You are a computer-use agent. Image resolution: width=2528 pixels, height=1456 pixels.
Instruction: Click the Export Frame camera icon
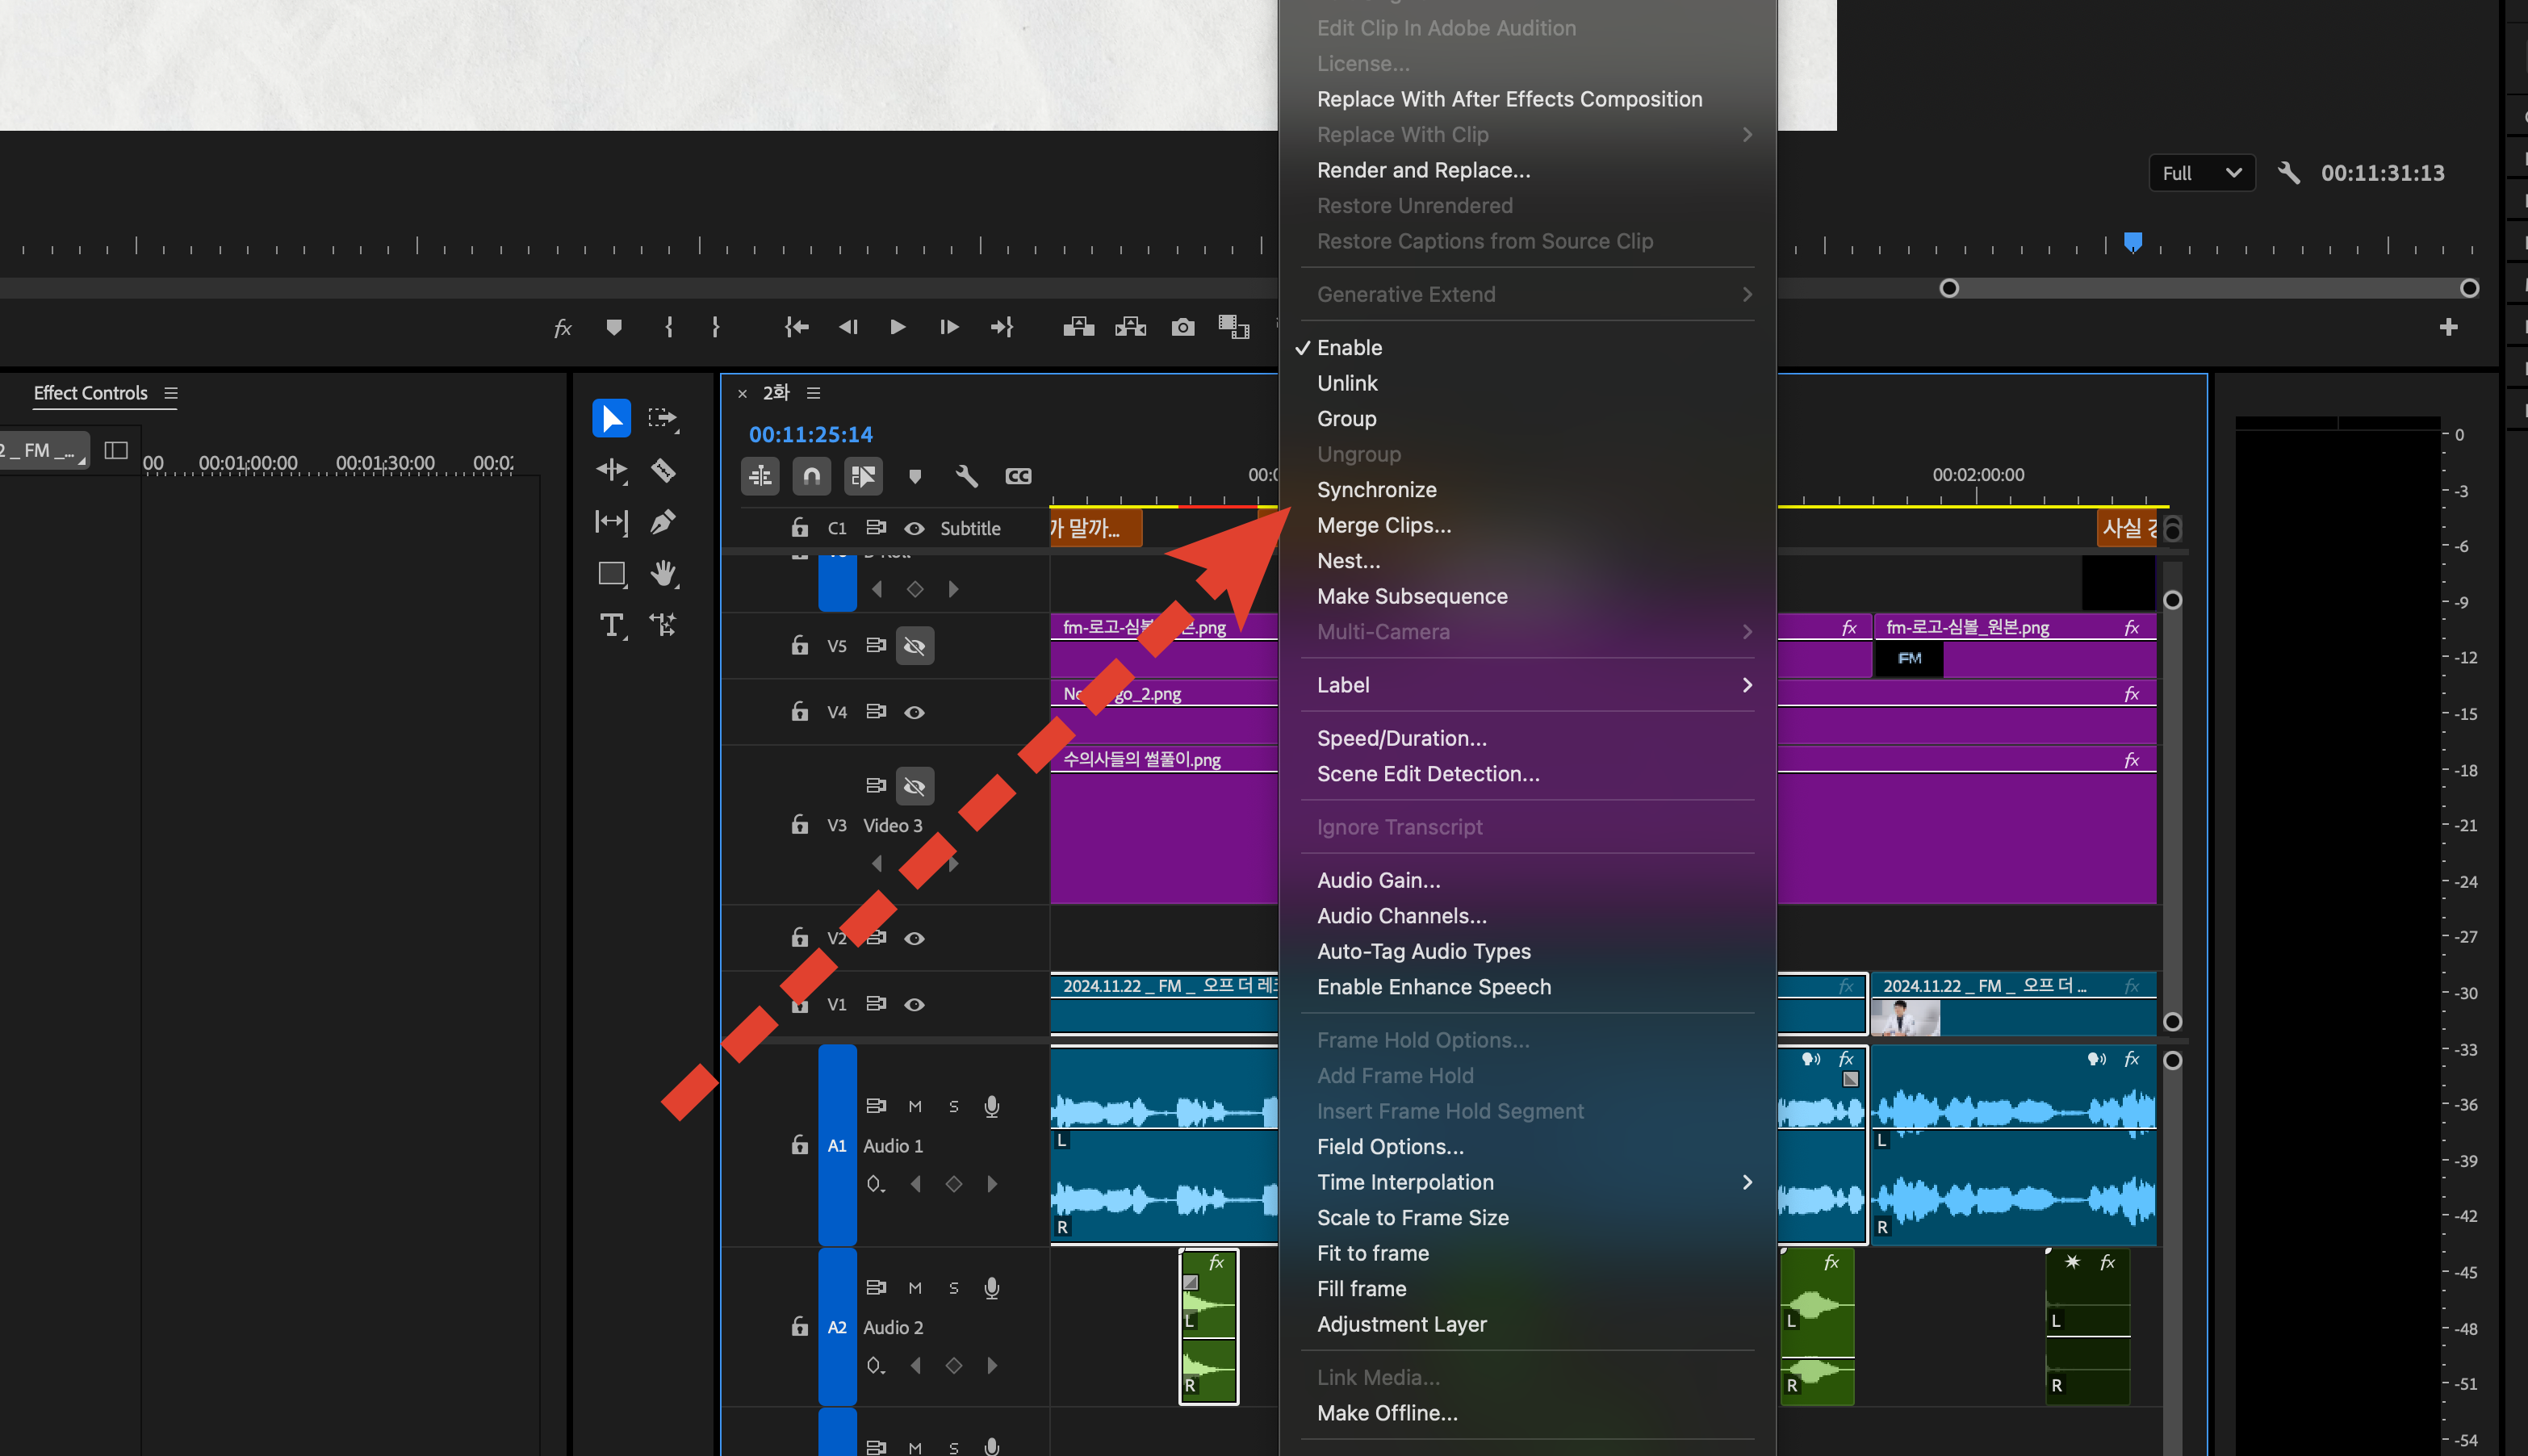pos(1182,327)
